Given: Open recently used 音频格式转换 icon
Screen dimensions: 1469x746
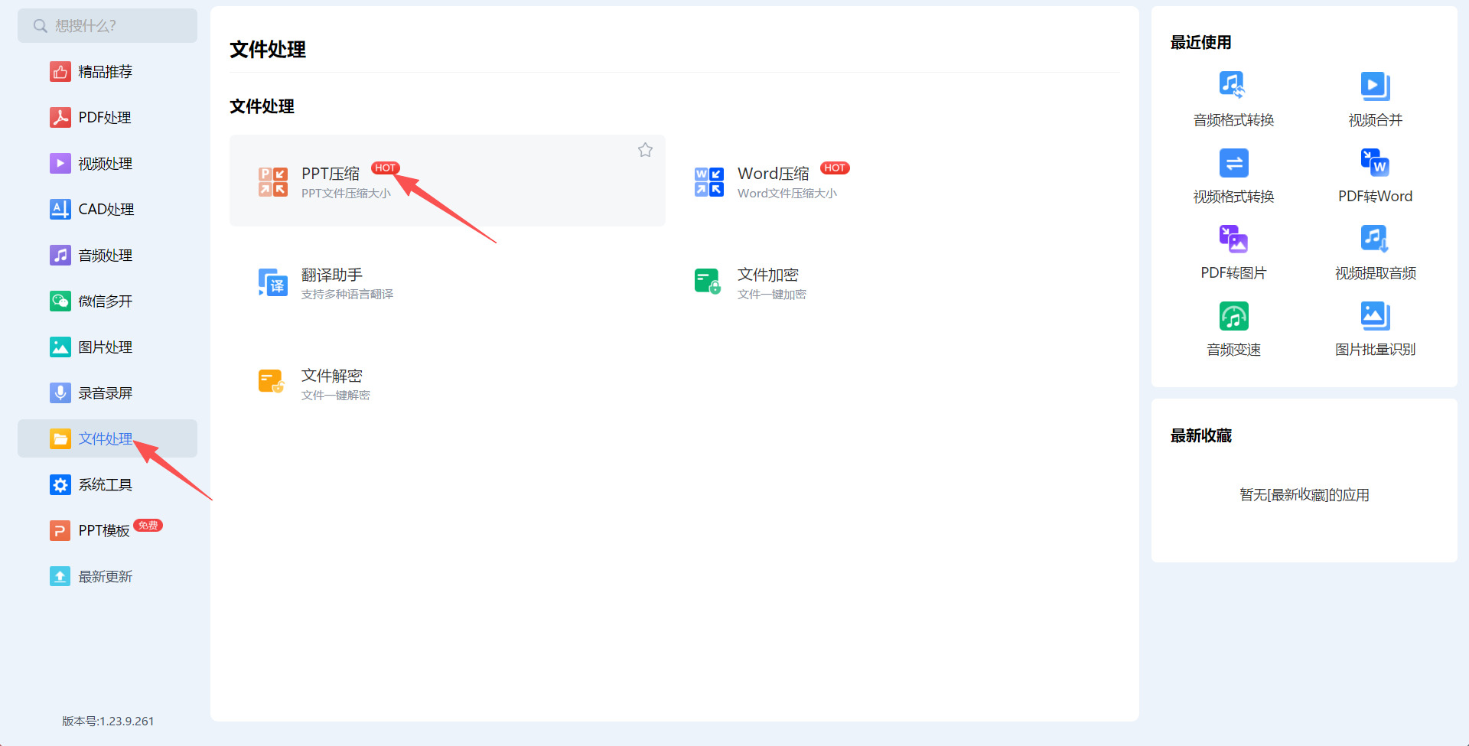Looking at the screenshot, I should coord(1233,86).
